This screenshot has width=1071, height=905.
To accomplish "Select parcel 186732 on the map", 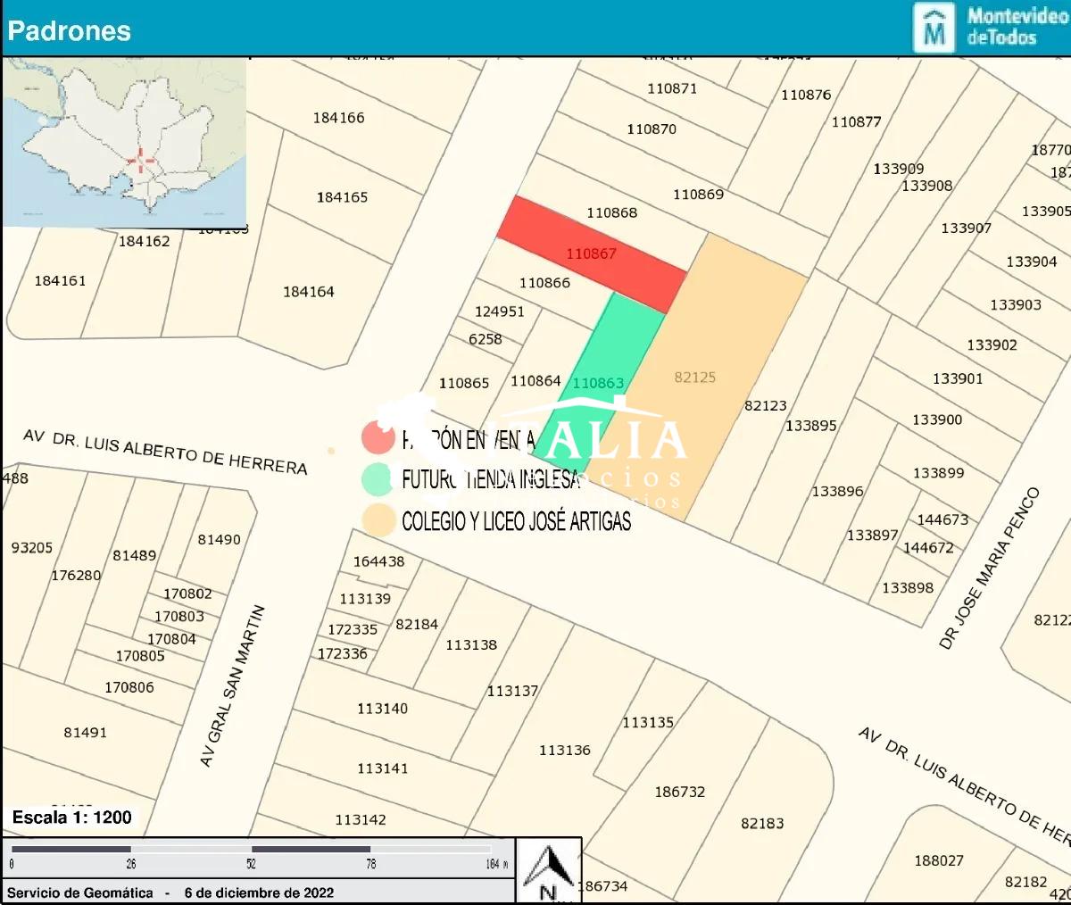I will coord(679,792).
